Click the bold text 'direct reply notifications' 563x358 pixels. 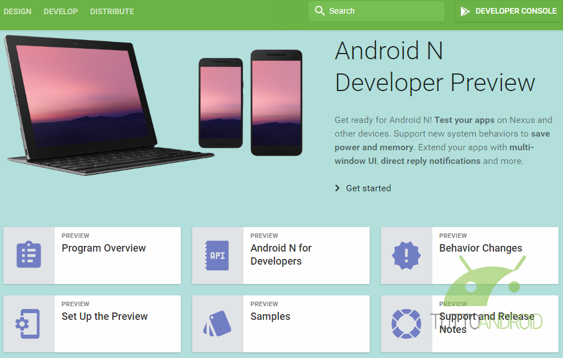431,161
